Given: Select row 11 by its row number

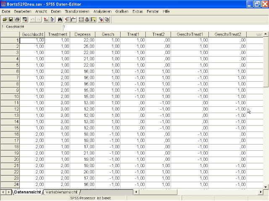Looking at the screenshot, I should tap(10, 103).
